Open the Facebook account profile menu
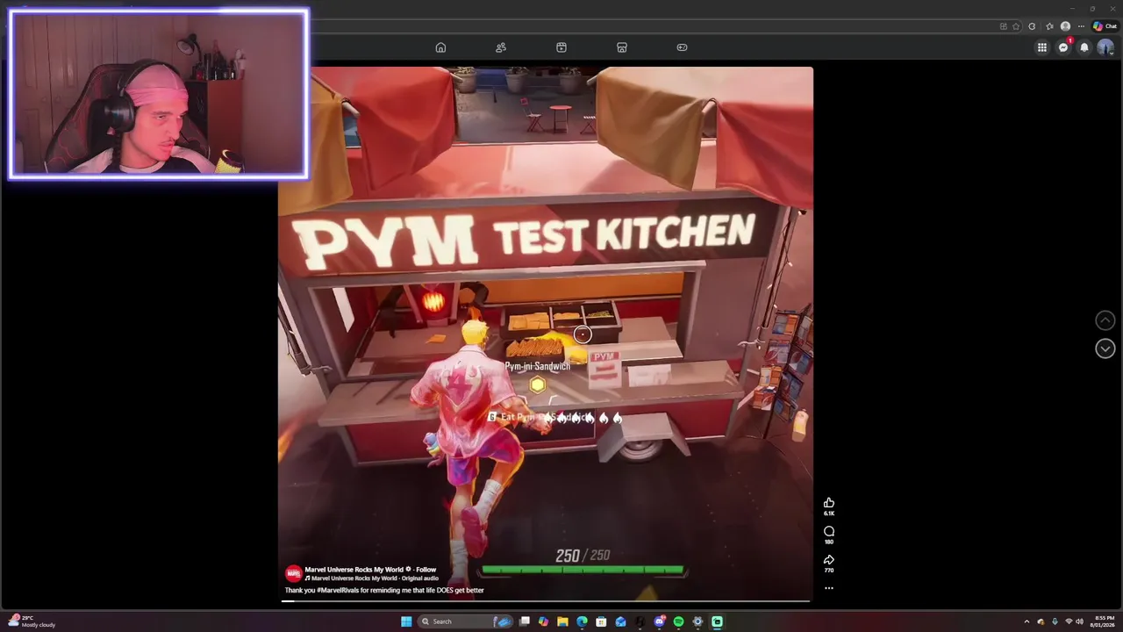Image resolution: width=1123 pixels, height=632 pixels. 1105,47
